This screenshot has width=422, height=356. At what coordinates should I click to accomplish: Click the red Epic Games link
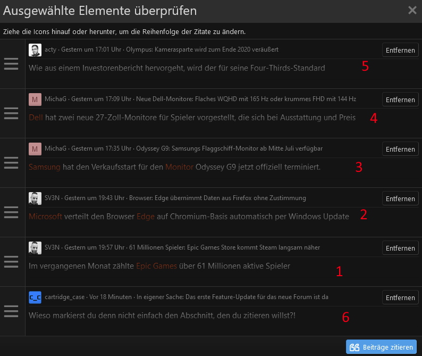click(x=156, y=266)
